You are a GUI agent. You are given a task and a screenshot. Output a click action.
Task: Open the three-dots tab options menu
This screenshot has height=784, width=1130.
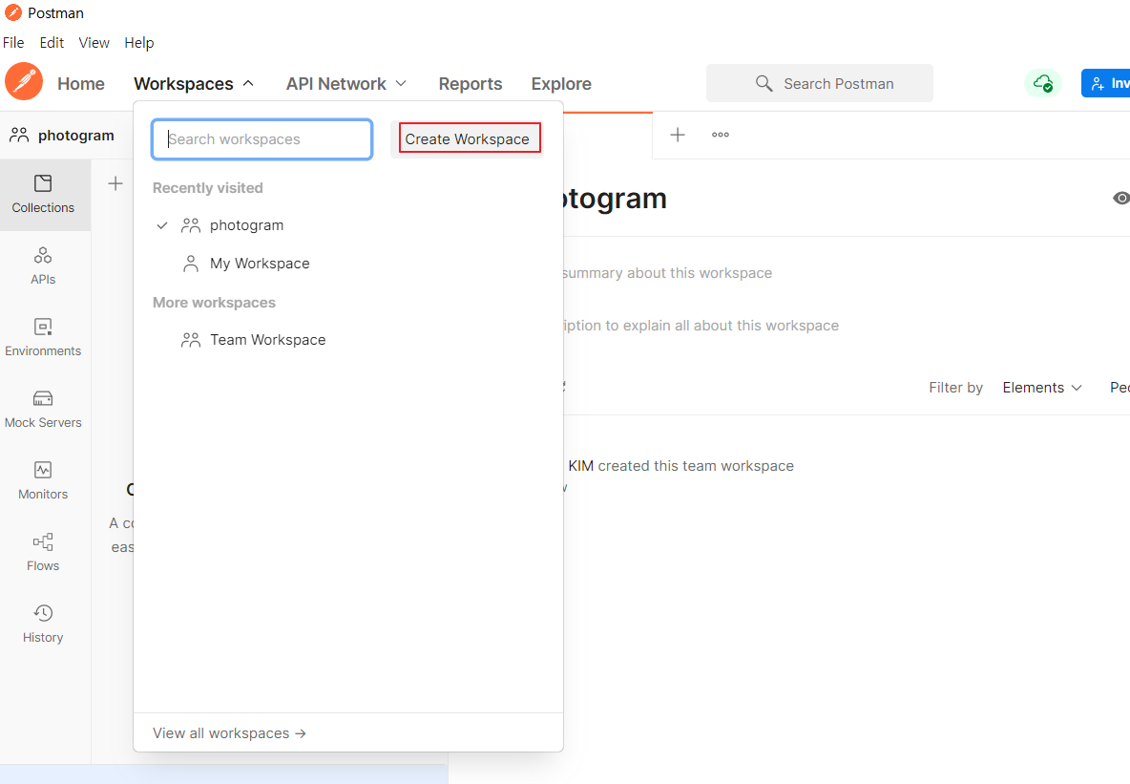click(x=721, y=135)
